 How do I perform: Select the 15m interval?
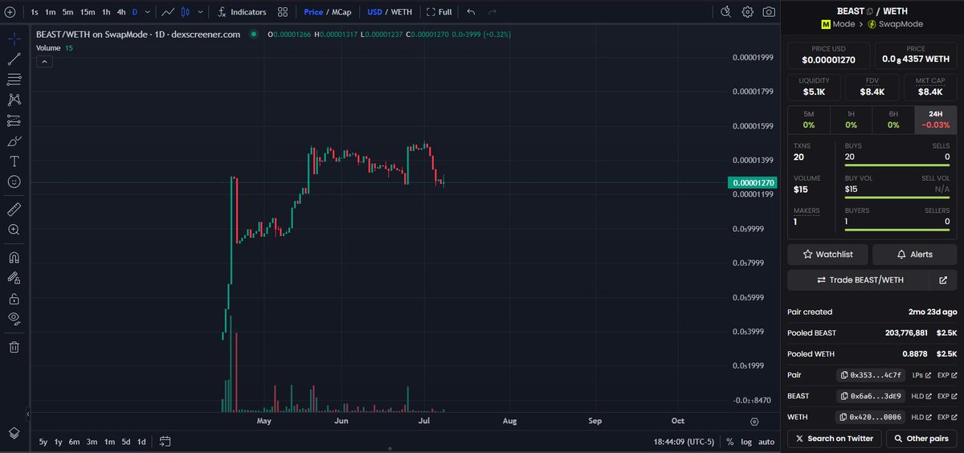87,12
